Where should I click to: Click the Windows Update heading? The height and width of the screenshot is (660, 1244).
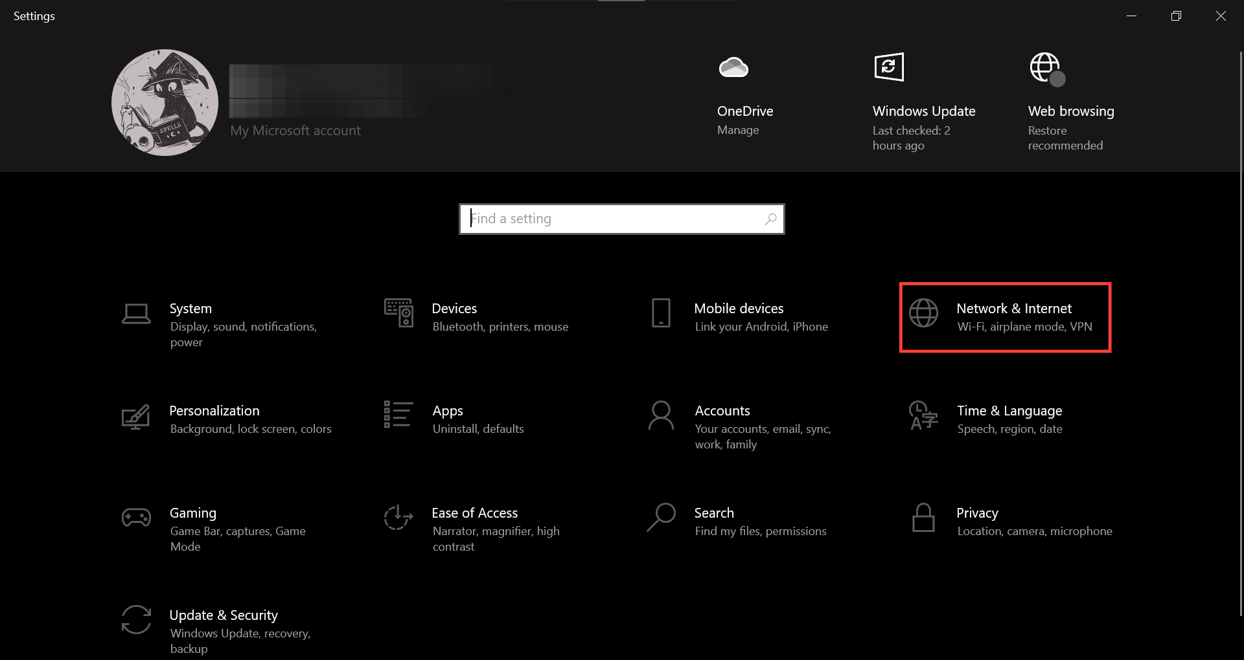(924, 111)
